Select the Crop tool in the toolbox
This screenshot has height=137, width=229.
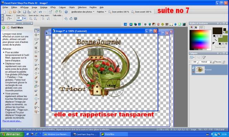(x=36, y=47)
